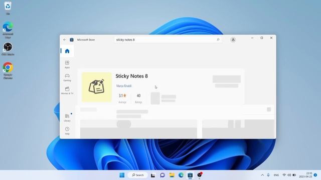Open the Help section
The width and height of the screenshot is (321, 180).
(67, 131)
